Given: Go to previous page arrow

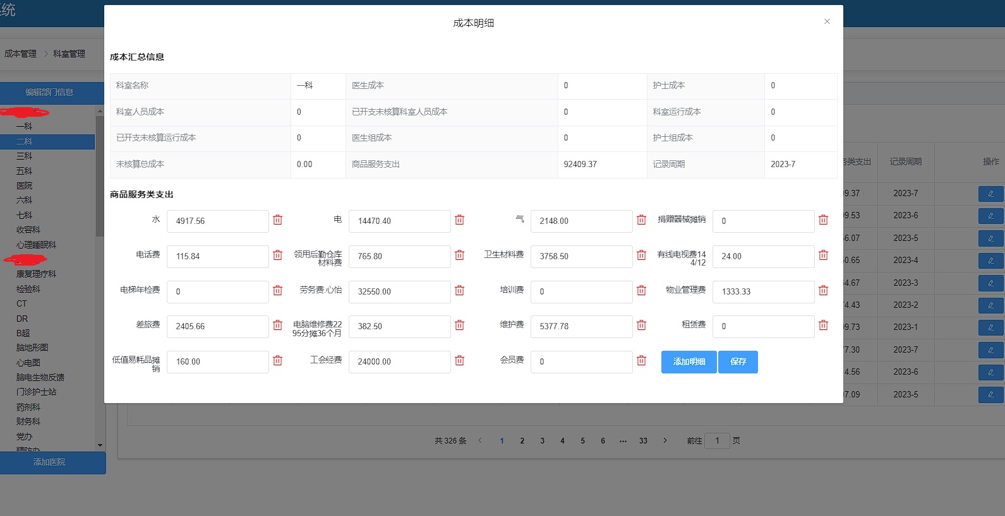Looking at the screenshot, I should pos(480,440).
